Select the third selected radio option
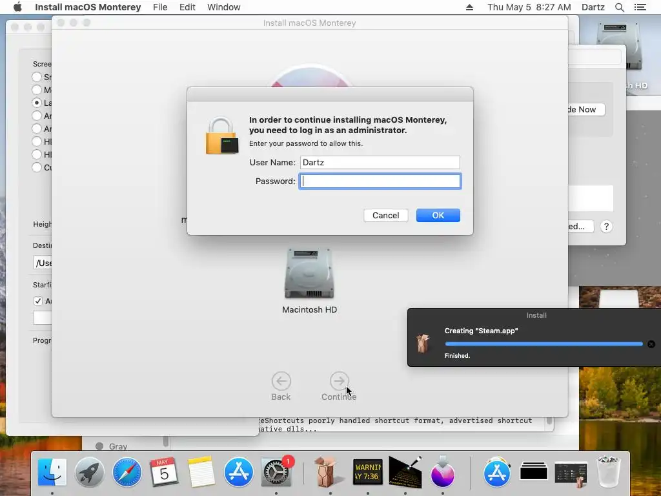The image size is (661, 496). (37, 103)
